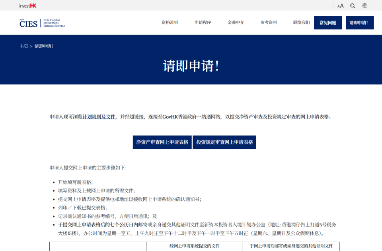This screenshot has height=251, width=382.
Task: Click the 投资规定审查网上申请表格 button
Action: [225, 142]
